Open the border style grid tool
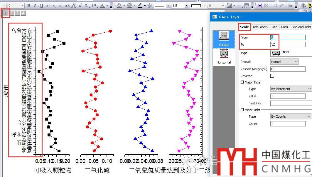 click(x=240, y=6)
